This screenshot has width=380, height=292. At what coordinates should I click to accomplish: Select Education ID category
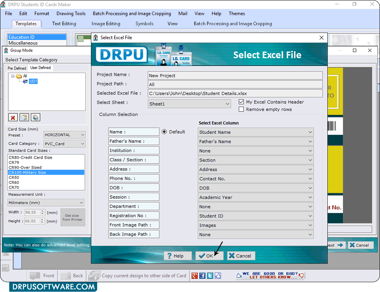[37, 37]
